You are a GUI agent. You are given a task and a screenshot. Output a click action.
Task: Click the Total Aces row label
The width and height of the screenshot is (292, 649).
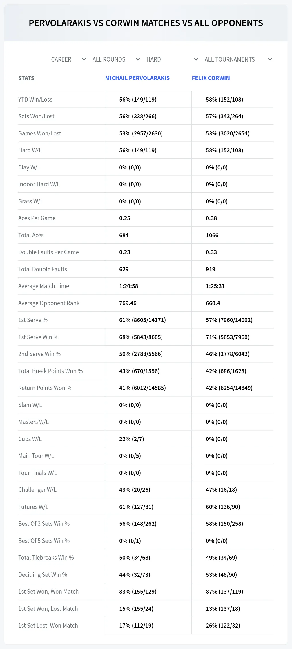[x=31, y=235]
